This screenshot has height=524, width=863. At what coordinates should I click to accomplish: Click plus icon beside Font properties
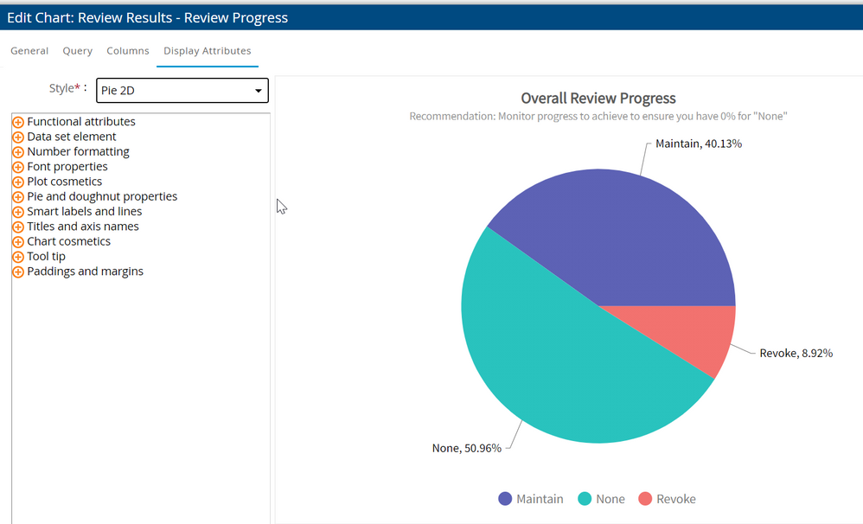[18, 167]
